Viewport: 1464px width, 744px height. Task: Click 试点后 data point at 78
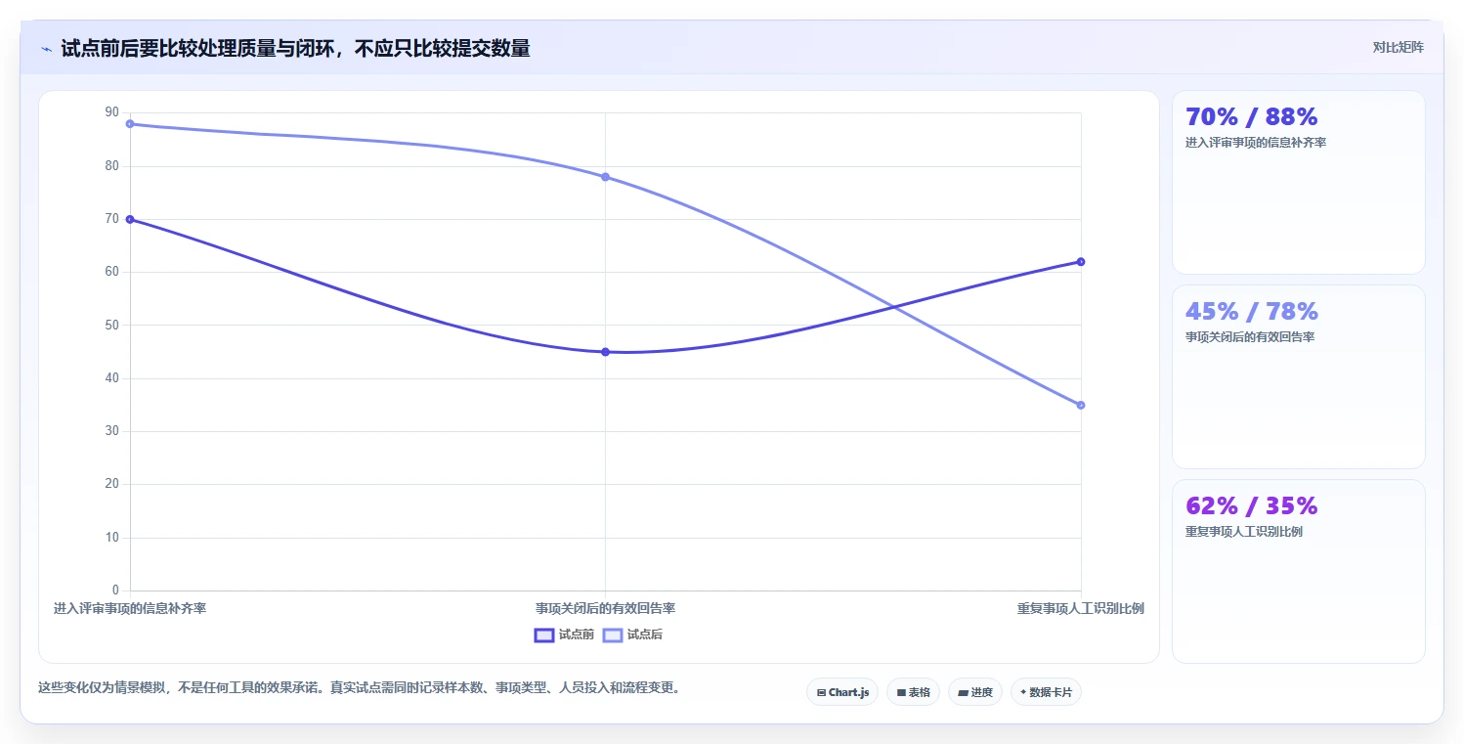(605, 177)
